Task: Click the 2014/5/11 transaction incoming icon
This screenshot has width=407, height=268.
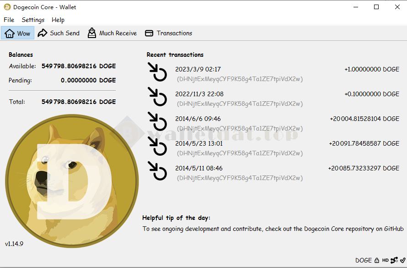Action: pos(158,172)
